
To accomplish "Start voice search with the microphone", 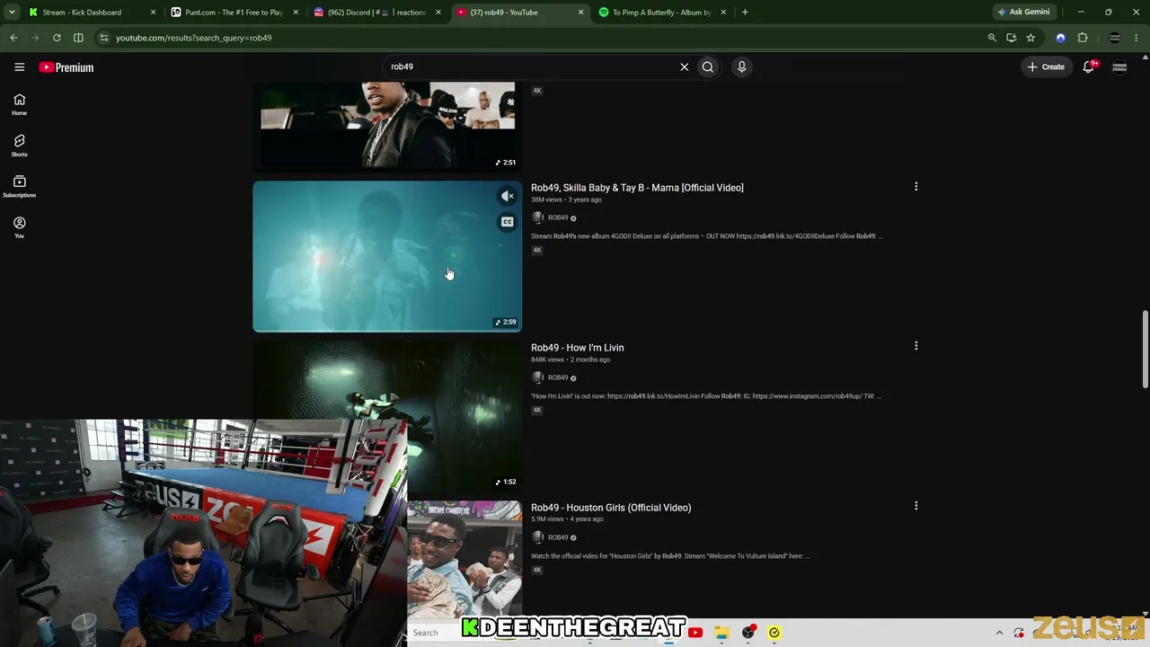I will (741, 66).
